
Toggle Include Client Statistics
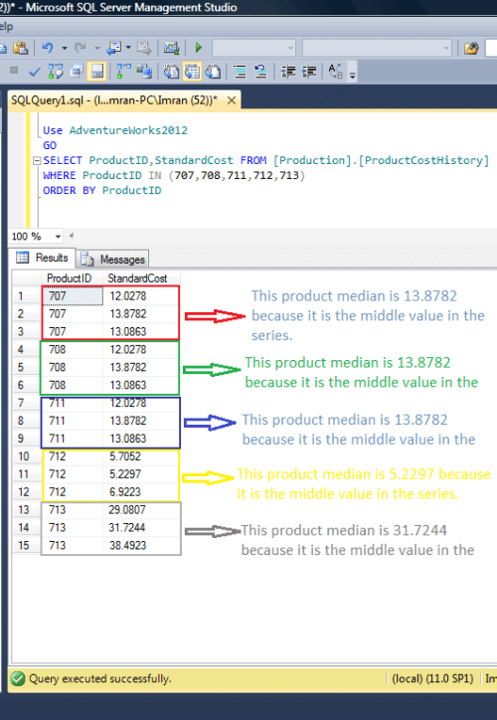[144, 72]
